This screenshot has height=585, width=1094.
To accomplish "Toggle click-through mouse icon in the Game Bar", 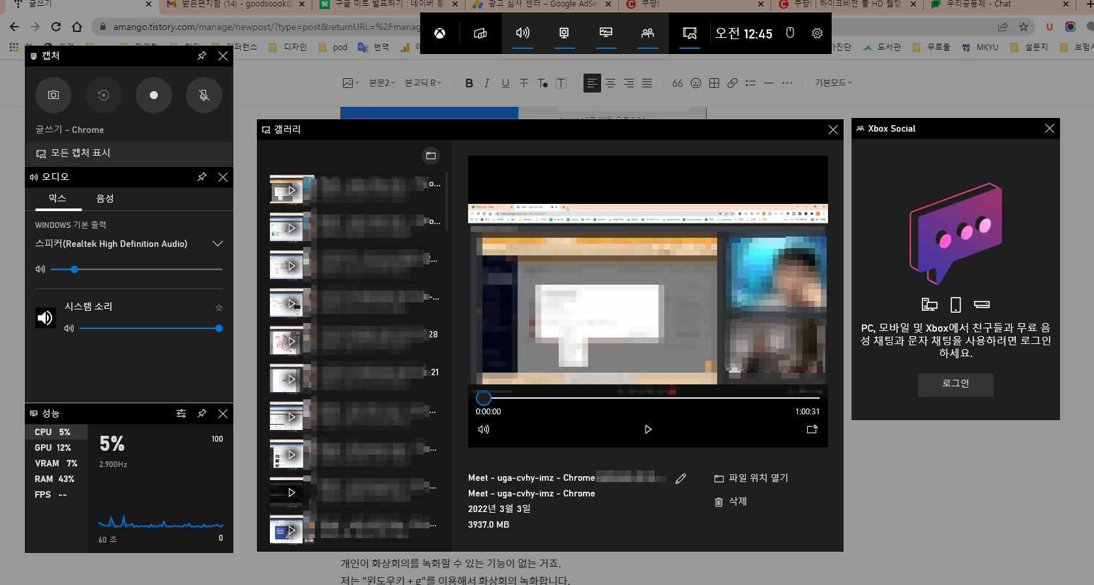I will point(790,33).
